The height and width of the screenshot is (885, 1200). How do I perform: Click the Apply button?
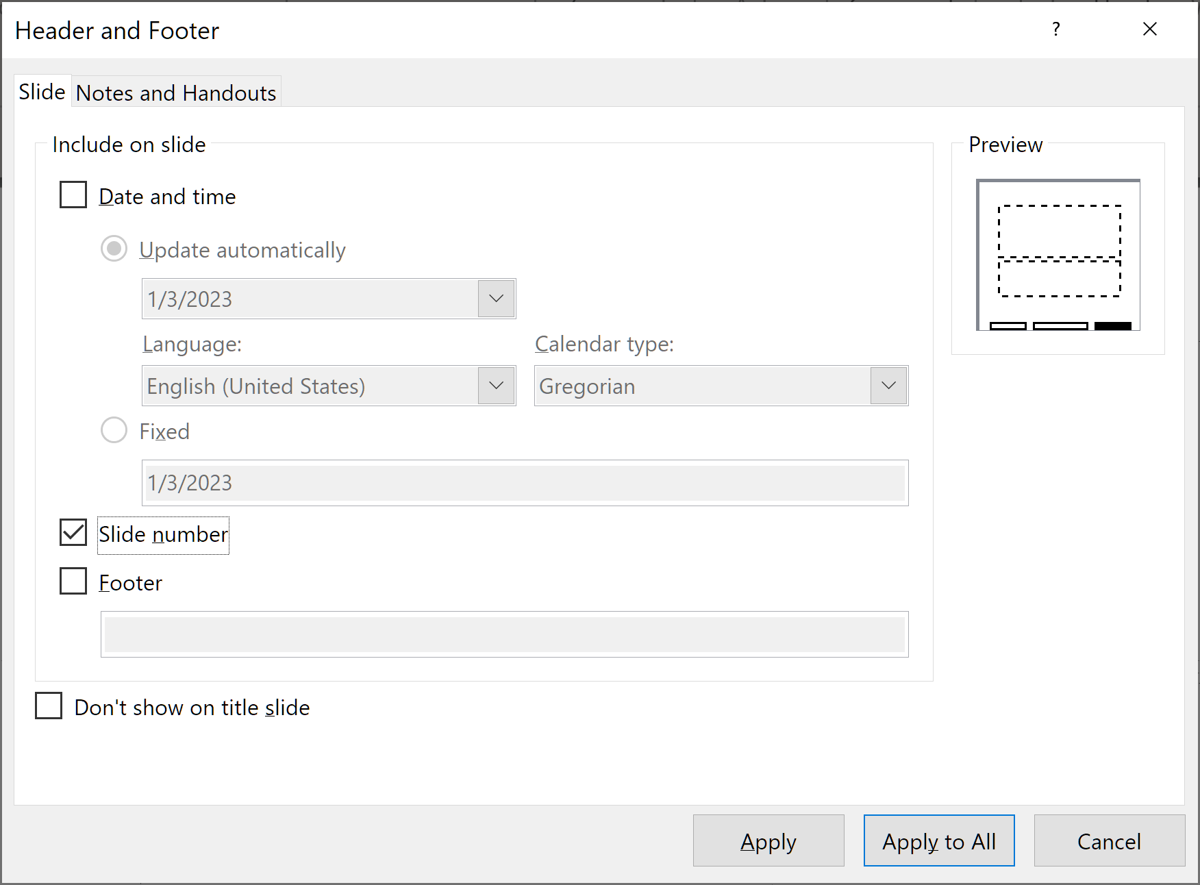coord(768,840)
